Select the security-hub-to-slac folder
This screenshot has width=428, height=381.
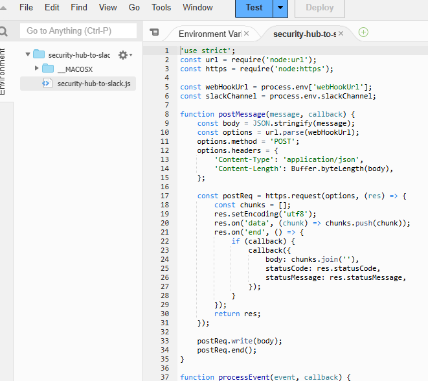pyautogui.click(x=79, y=55)
